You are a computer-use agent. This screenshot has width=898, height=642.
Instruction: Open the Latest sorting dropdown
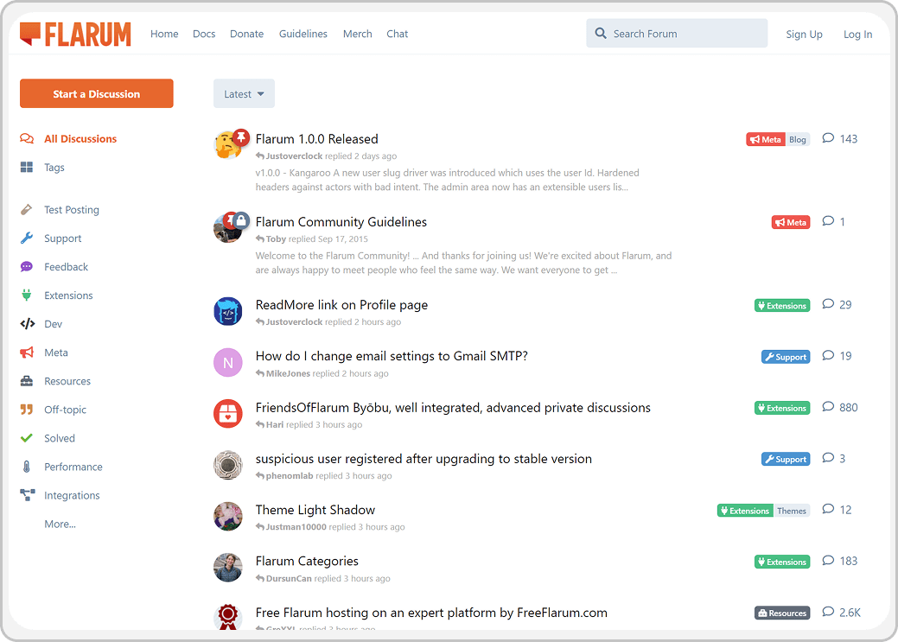click(244, 93)
